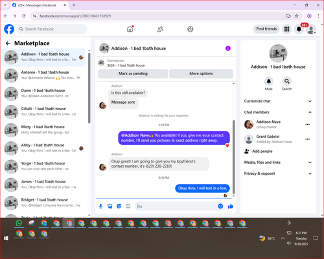This screenshot has height=259, width=324.
Task: Open the weather widget showing 36°C
Action: (x=267, y=238)
